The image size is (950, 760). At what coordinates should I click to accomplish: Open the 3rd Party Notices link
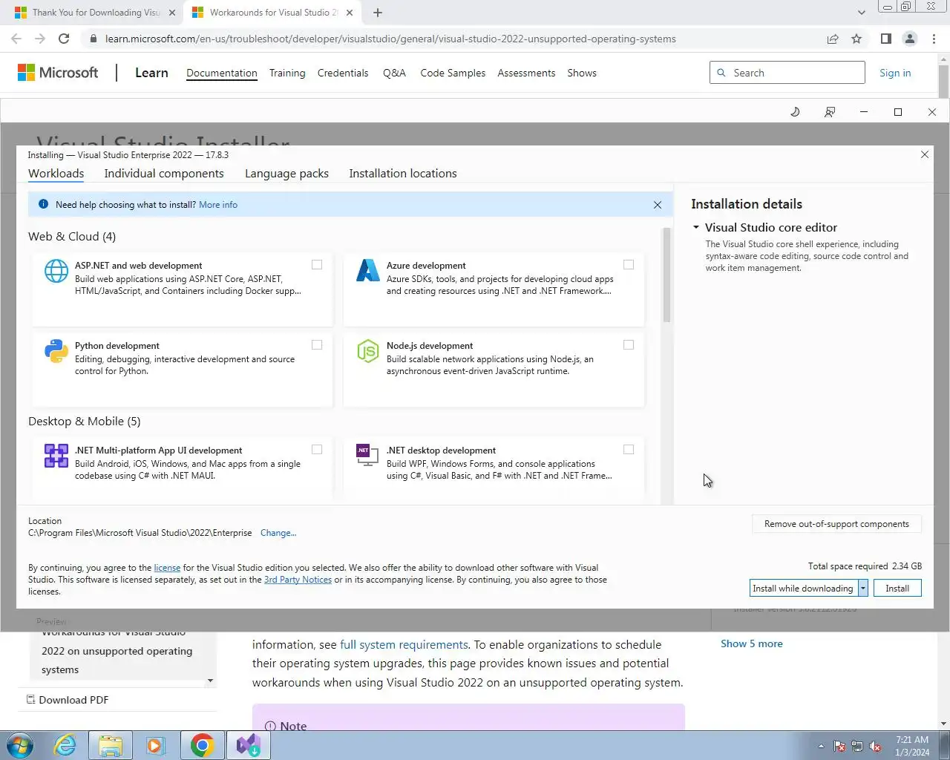click(x=298, y=580)
